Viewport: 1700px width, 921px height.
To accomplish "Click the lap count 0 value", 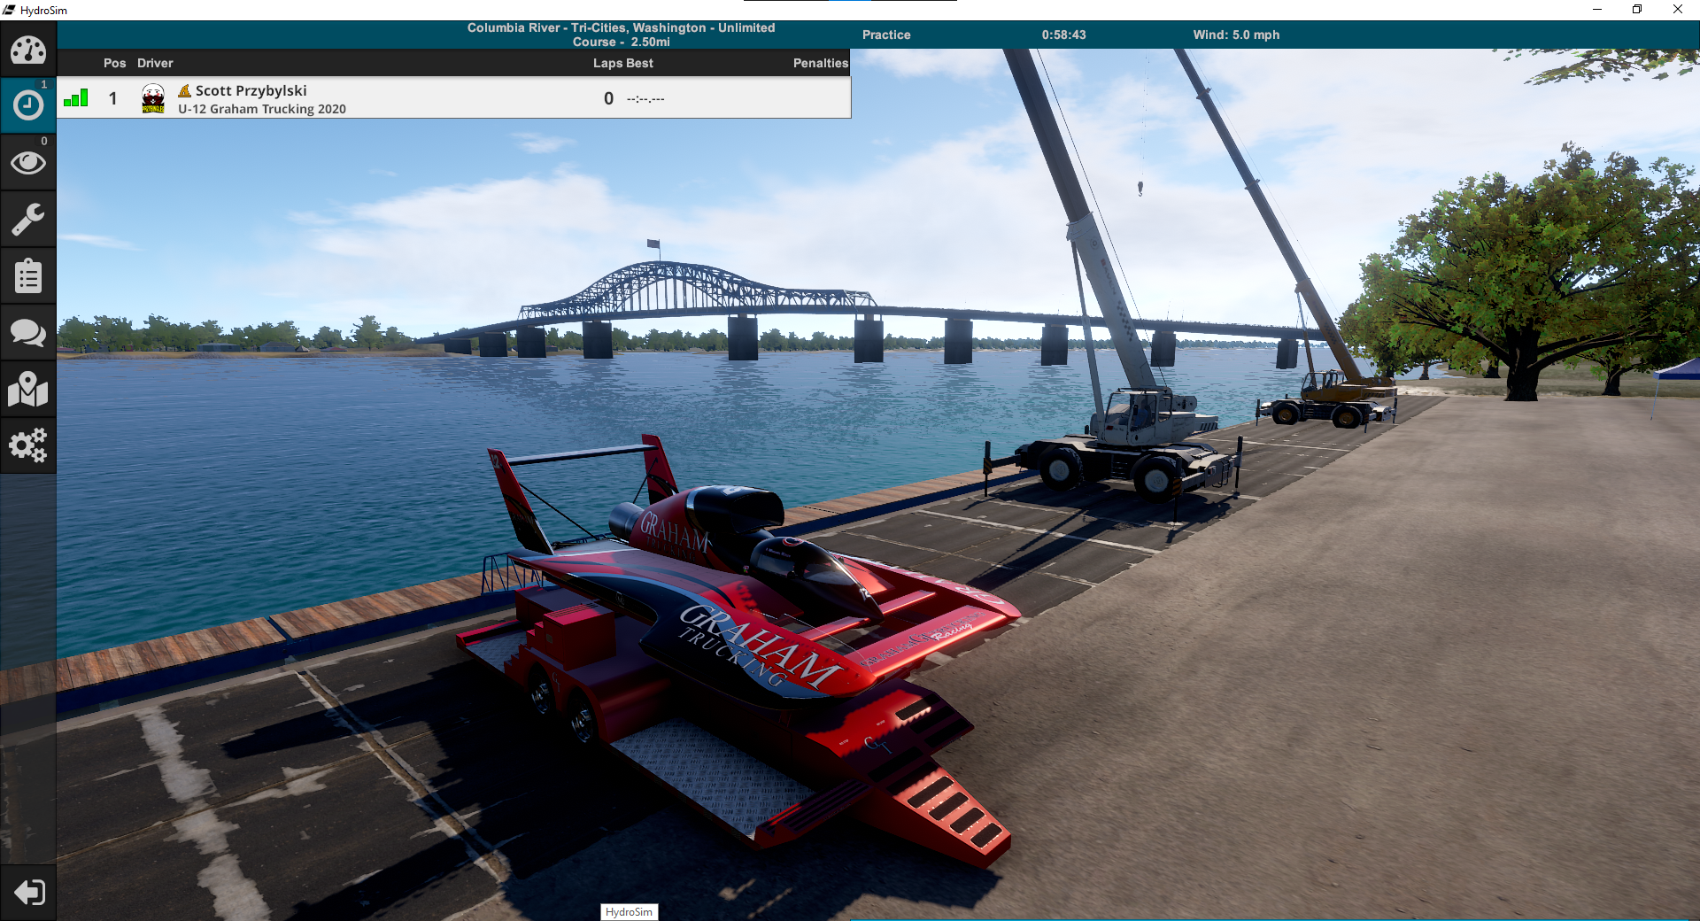I will (608, 98).
